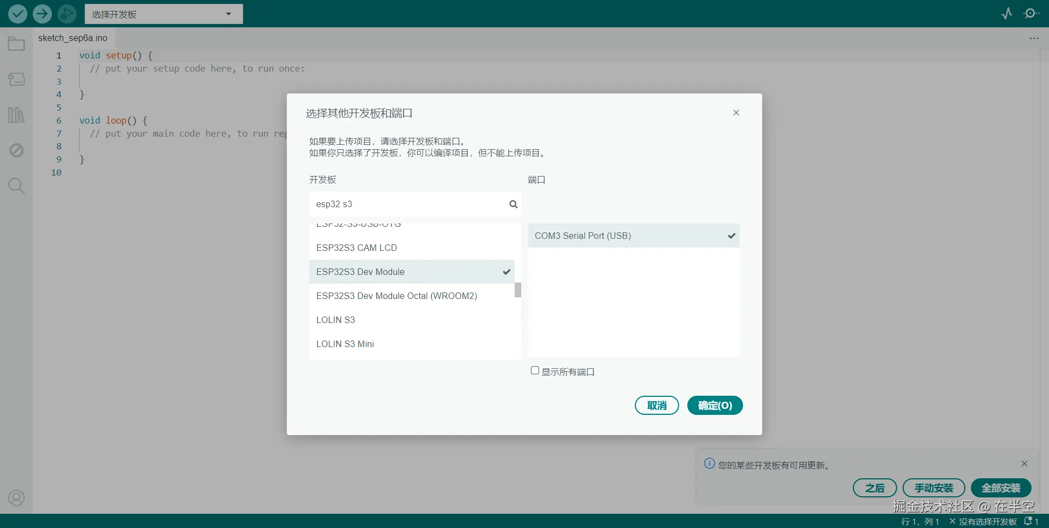The height and width of the screenshot is (528, 1049).
Task: Open the editor options menu with three dots
Action: pos(1034,38)
